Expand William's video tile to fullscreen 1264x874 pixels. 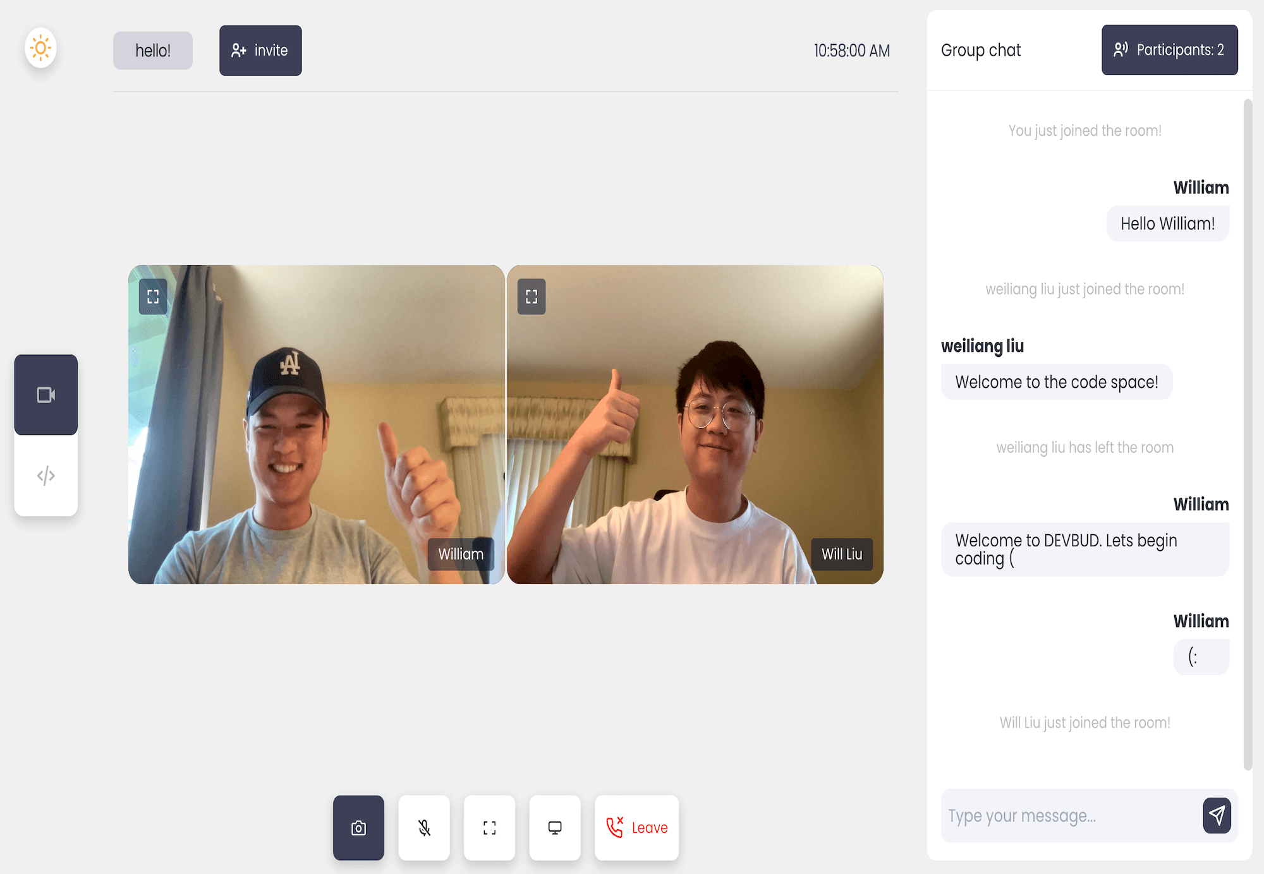click(153, 296)
